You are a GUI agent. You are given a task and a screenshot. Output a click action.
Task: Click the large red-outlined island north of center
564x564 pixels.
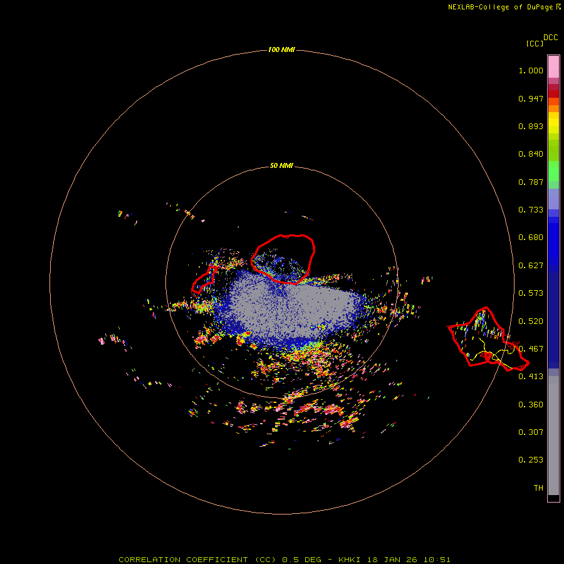point(283,259)
